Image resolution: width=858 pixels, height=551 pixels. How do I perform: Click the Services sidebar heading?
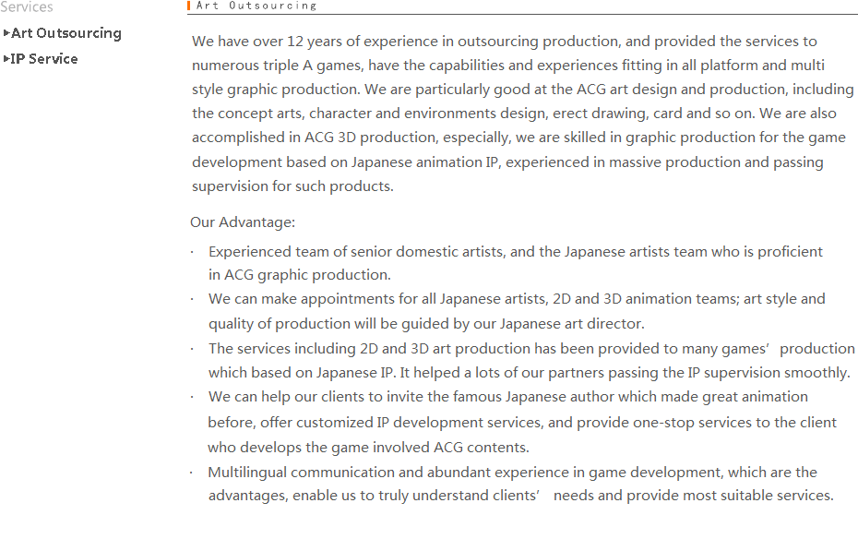point(27,7)
